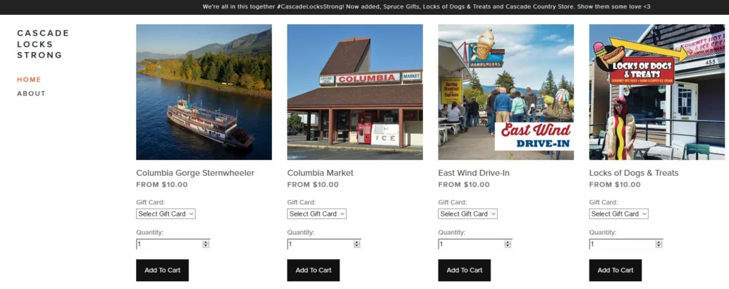The height and width of the screenshot is (289, 729).
Task: Open the Locks of Dogs & Treats photo
Action: coord(657,92)
